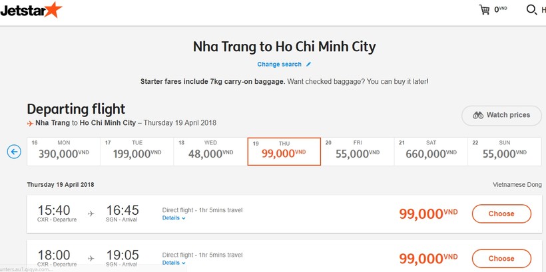Expand Details for the 18:00 flight
The height and width of the screenshot is (272, 546).
pyautogui.click(x=174, y=263)
